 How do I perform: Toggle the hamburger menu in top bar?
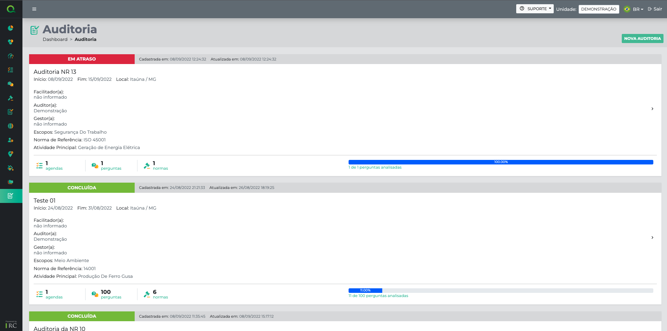click(34, 9)
